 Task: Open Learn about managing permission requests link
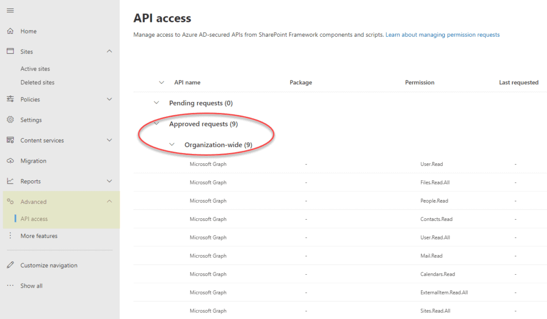pos(442,35)
